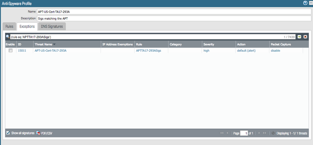Uncheck Show all signatures checkbox

[x=8, y=133]
